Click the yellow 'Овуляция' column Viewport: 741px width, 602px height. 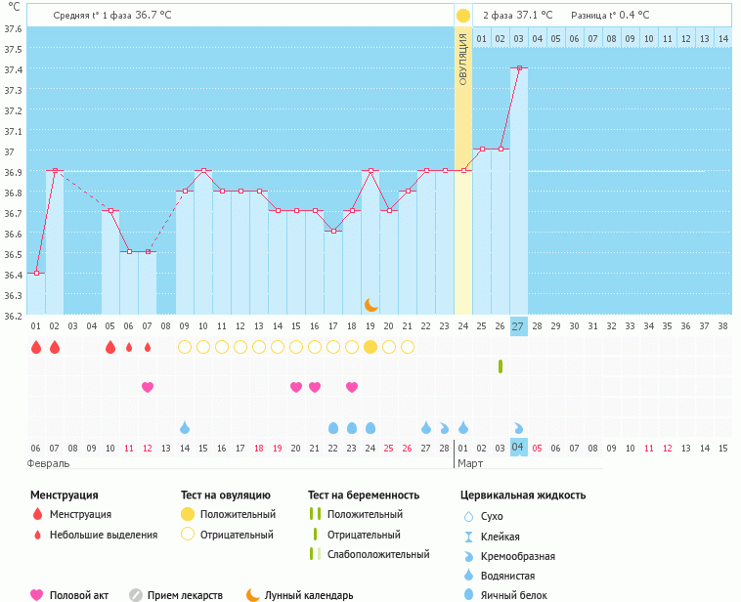[463, 176]
